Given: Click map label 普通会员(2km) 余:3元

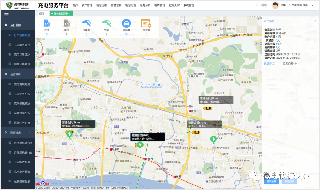Looking at the screenshot, I should click(x=216, y=100).
